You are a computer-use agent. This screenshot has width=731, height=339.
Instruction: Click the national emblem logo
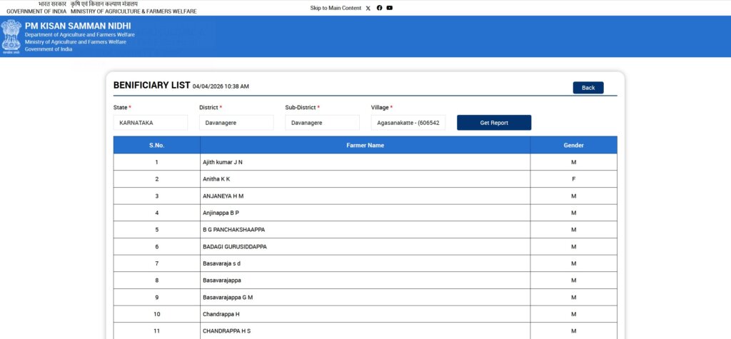tap(11, 36)
